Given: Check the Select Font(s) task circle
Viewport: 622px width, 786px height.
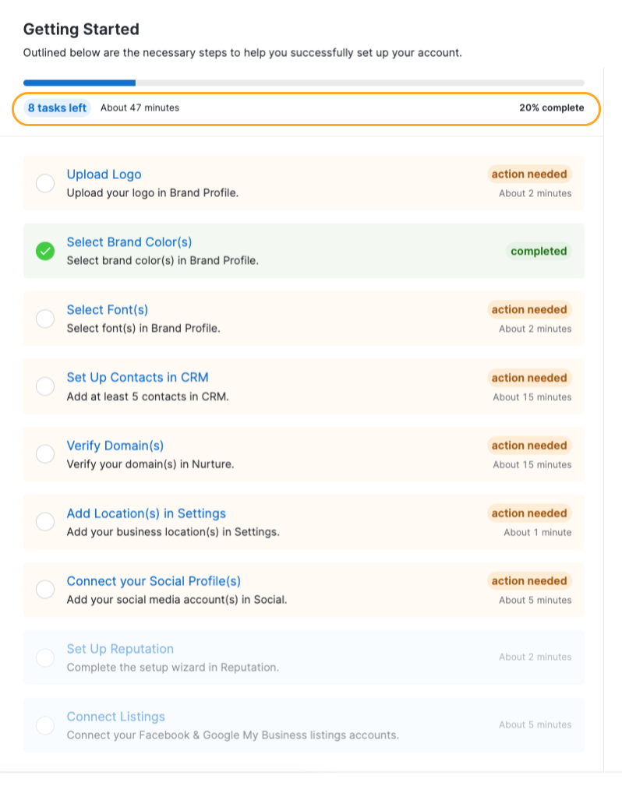Looking at the screenshot, I should coord(45,319).
